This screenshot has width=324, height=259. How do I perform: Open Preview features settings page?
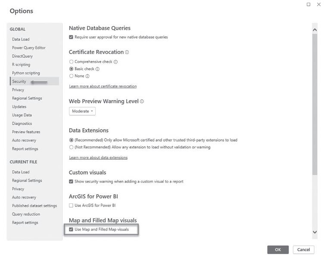pyautogui.click(x=26, y=132)
